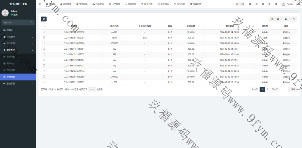The height and width of the screenshot is (148, 302).
Task: Enter fullscreen using the expand icon
Action: pyautogui.click(x=276, y=4)
